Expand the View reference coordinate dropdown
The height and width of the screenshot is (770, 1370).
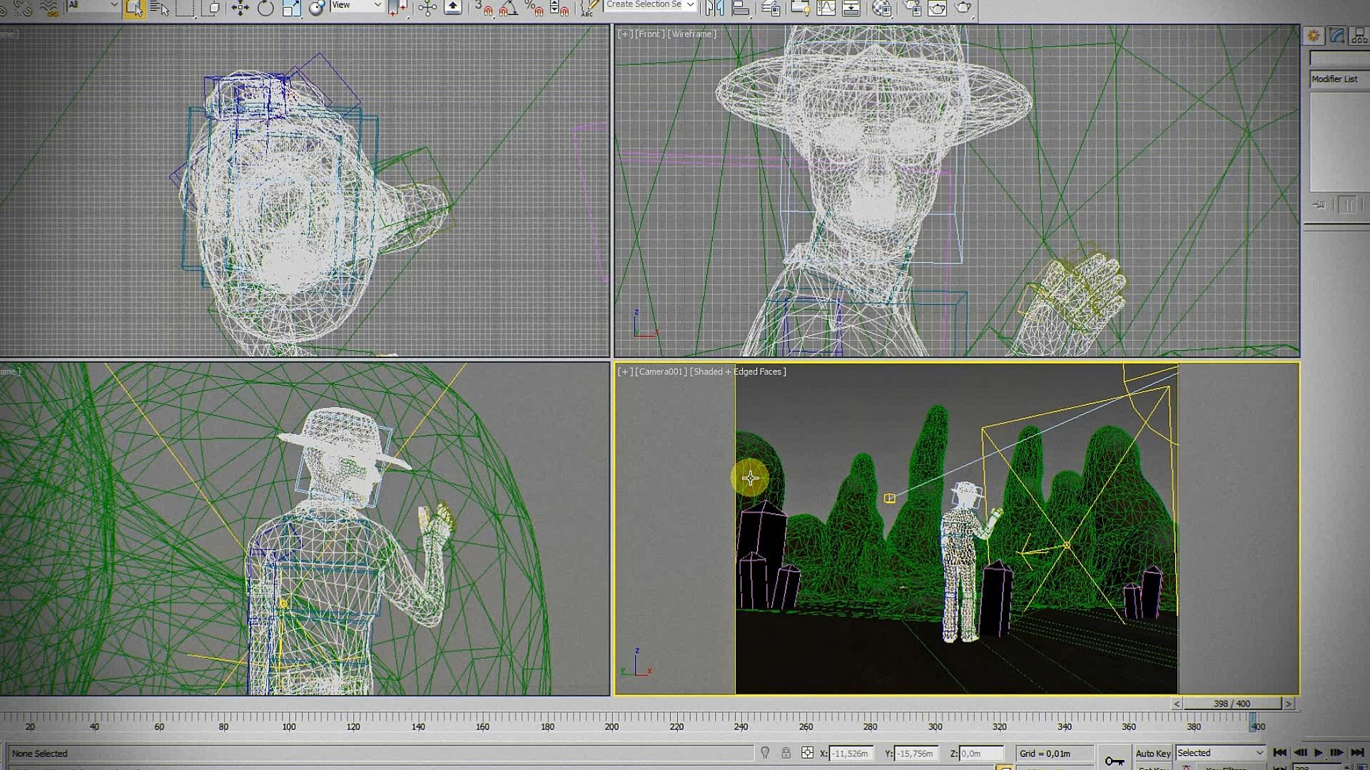pos(357,6)
